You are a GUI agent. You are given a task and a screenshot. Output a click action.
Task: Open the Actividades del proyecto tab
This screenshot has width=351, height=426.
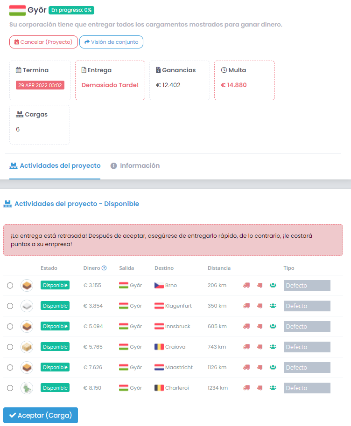55,166
